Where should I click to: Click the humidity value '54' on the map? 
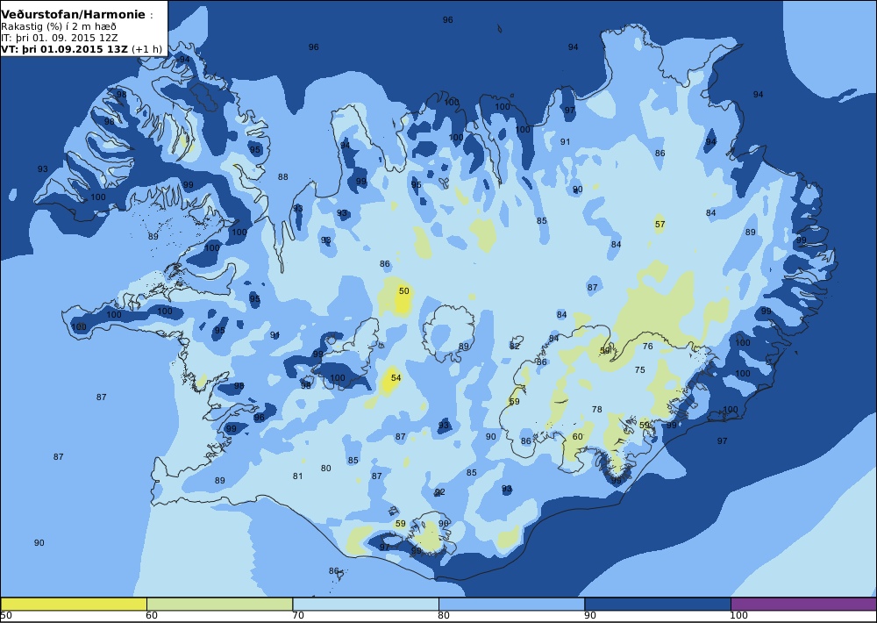pos(396,378)
